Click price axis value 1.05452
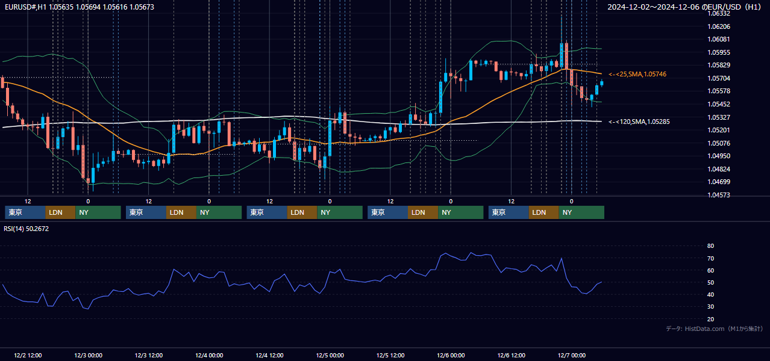 (x=718, y=104)
